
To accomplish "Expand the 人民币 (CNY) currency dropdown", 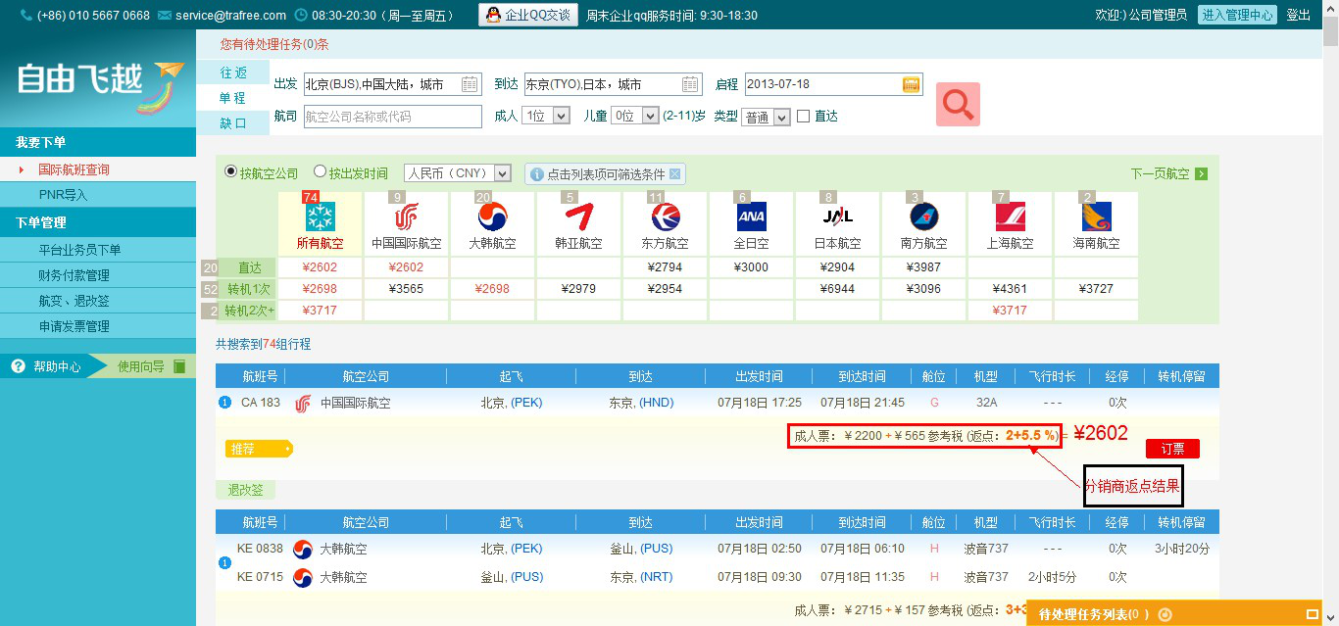I will coord(458,173).
